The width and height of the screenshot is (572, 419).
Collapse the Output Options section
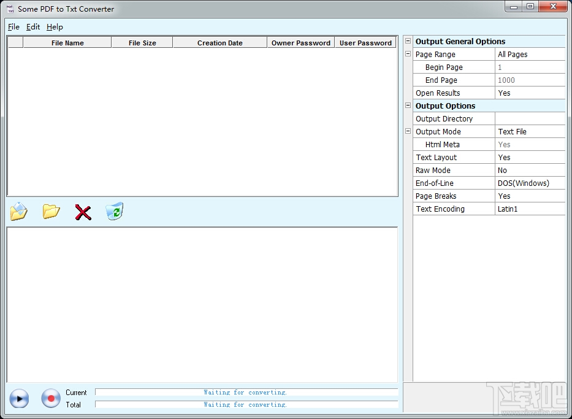click(x=408, y=106)
